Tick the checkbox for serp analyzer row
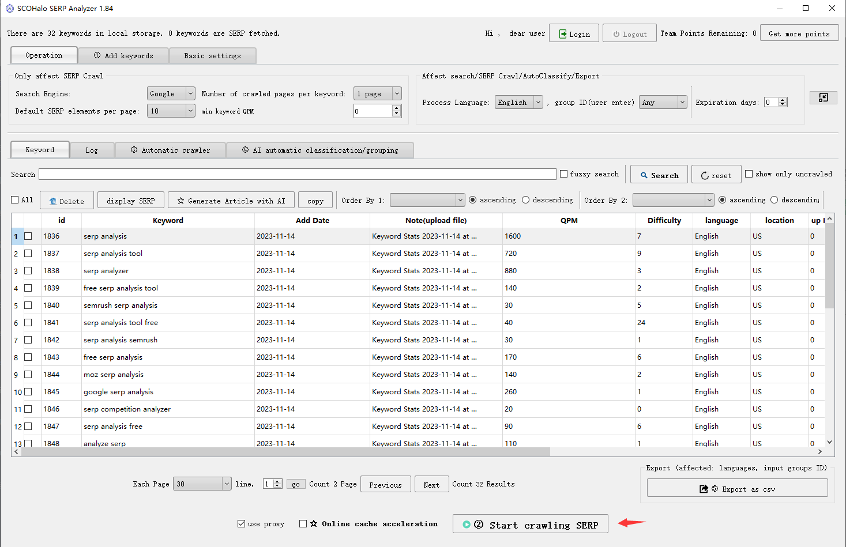This screenshot has width=846, height=547. click(28, 270)
